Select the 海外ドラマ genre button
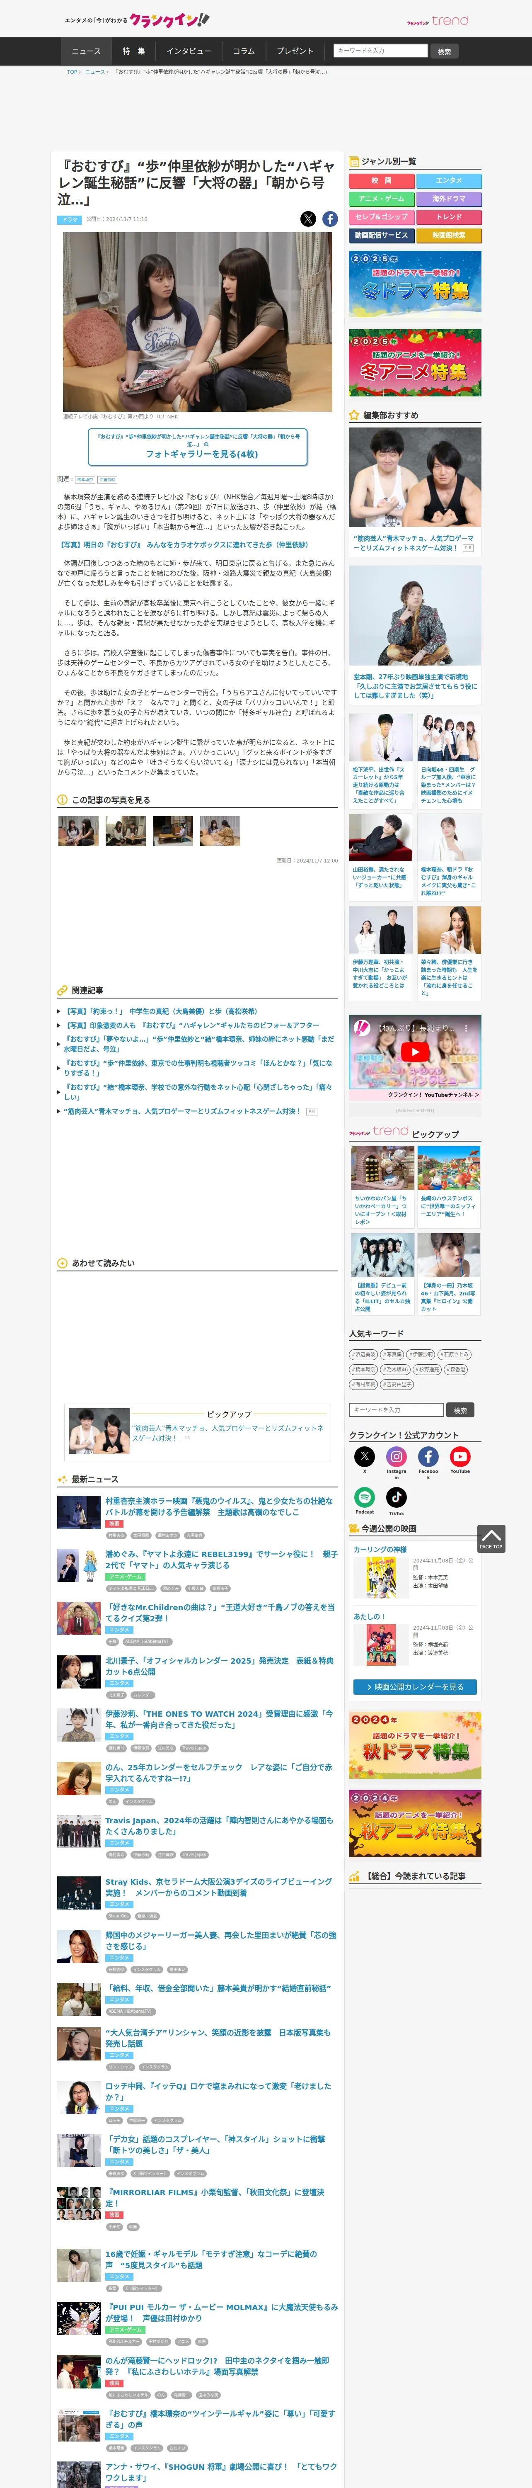532x2488 pixels. pos(449,199)
